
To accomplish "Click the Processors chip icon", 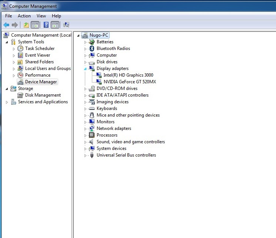I will click(x=92, y=135).
